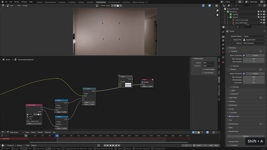The height and width of the screenshot is (150, 267).
Task: Open the Texture properties tab icon
Action: (223, 62)
